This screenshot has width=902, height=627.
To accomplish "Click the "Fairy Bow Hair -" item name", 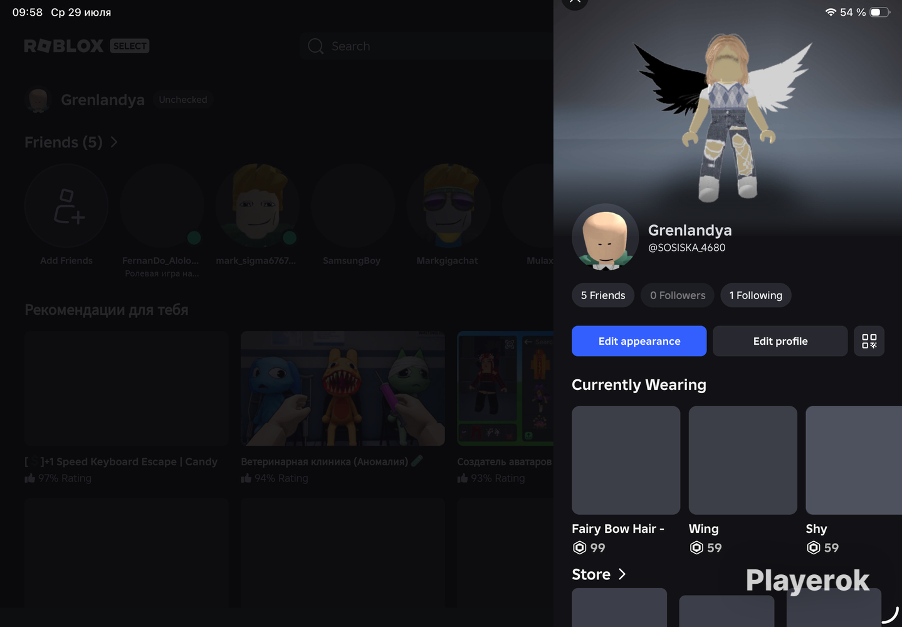I will [618, 529].
